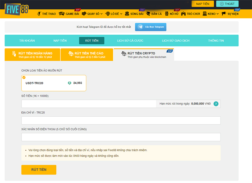252x183 pixels.
Task: Switch to Rút Tiền Ngân Hàng
Action: click(32, 55)
